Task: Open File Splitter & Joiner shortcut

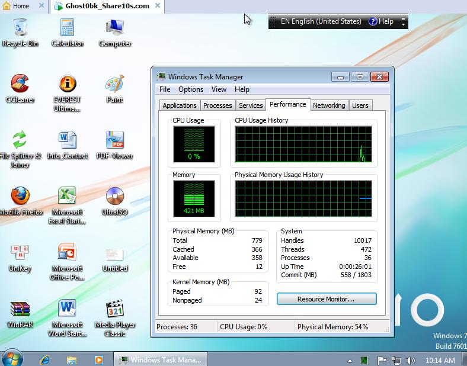Action: [x=20, y=149]
